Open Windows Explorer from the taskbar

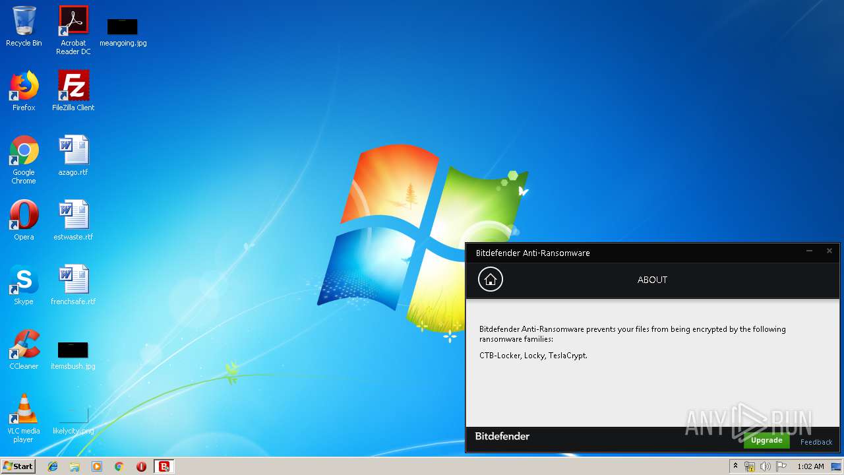(75, 466)
